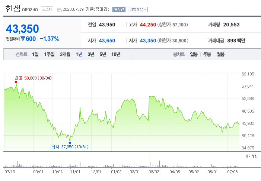Open the 일봉 daily candle chart
The width and height of the screenshot is (261, 181).
coord(194,54)
